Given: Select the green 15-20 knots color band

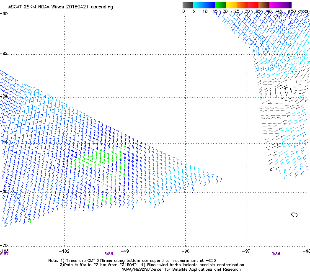Looking at the screenshot, I should click(220, 5).
